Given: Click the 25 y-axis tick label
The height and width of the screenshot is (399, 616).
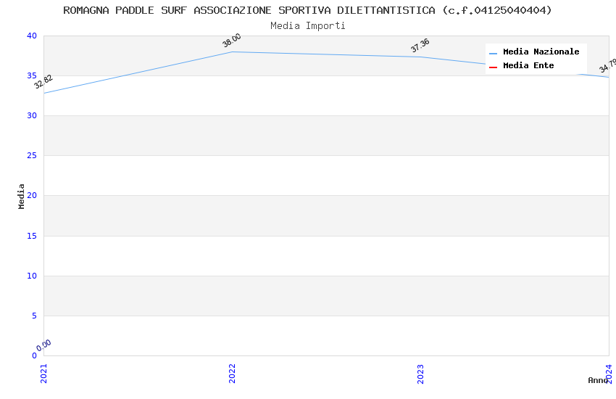Looking at the screenshot, I should pos(31,156).
